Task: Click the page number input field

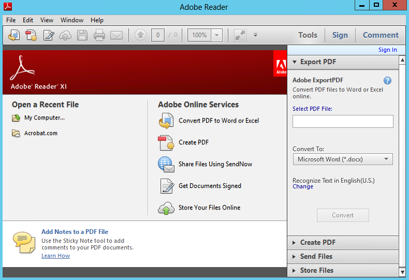Action: [158, 35]
